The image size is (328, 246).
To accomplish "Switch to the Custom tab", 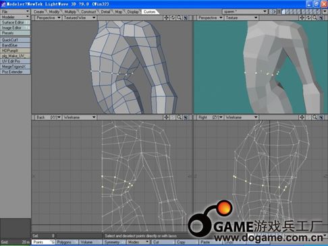I will pyautogui.click(x=150, y=11).
